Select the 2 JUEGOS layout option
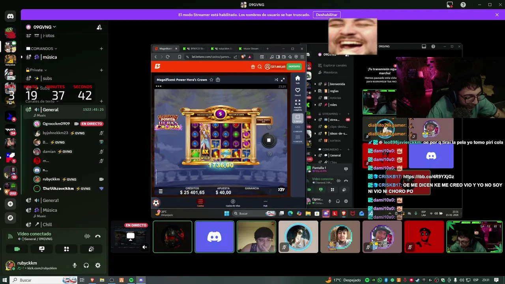This screenshot has width=505, height=284. coord(297,129)
